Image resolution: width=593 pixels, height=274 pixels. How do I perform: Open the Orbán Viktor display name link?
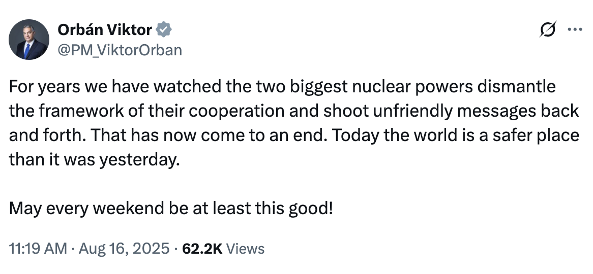tap(105, 30)
